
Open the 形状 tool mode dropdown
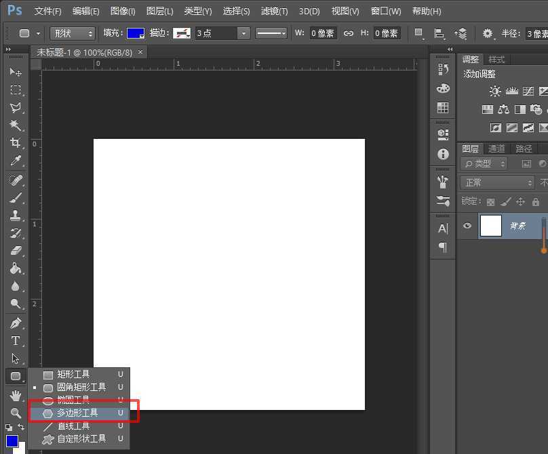(x=73, y=33)
